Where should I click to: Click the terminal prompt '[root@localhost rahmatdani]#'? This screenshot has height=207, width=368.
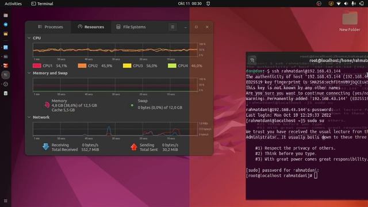279,175
